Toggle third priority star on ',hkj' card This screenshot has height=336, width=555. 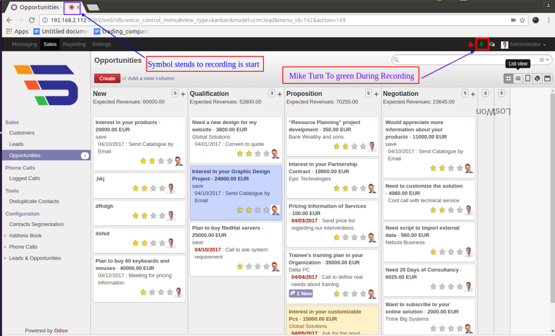tap(153, 189)
